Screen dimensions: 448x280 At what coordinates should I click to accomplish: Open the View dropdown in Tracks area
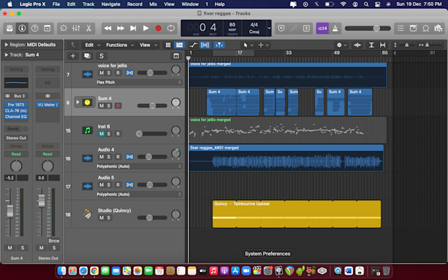point(148,45)
